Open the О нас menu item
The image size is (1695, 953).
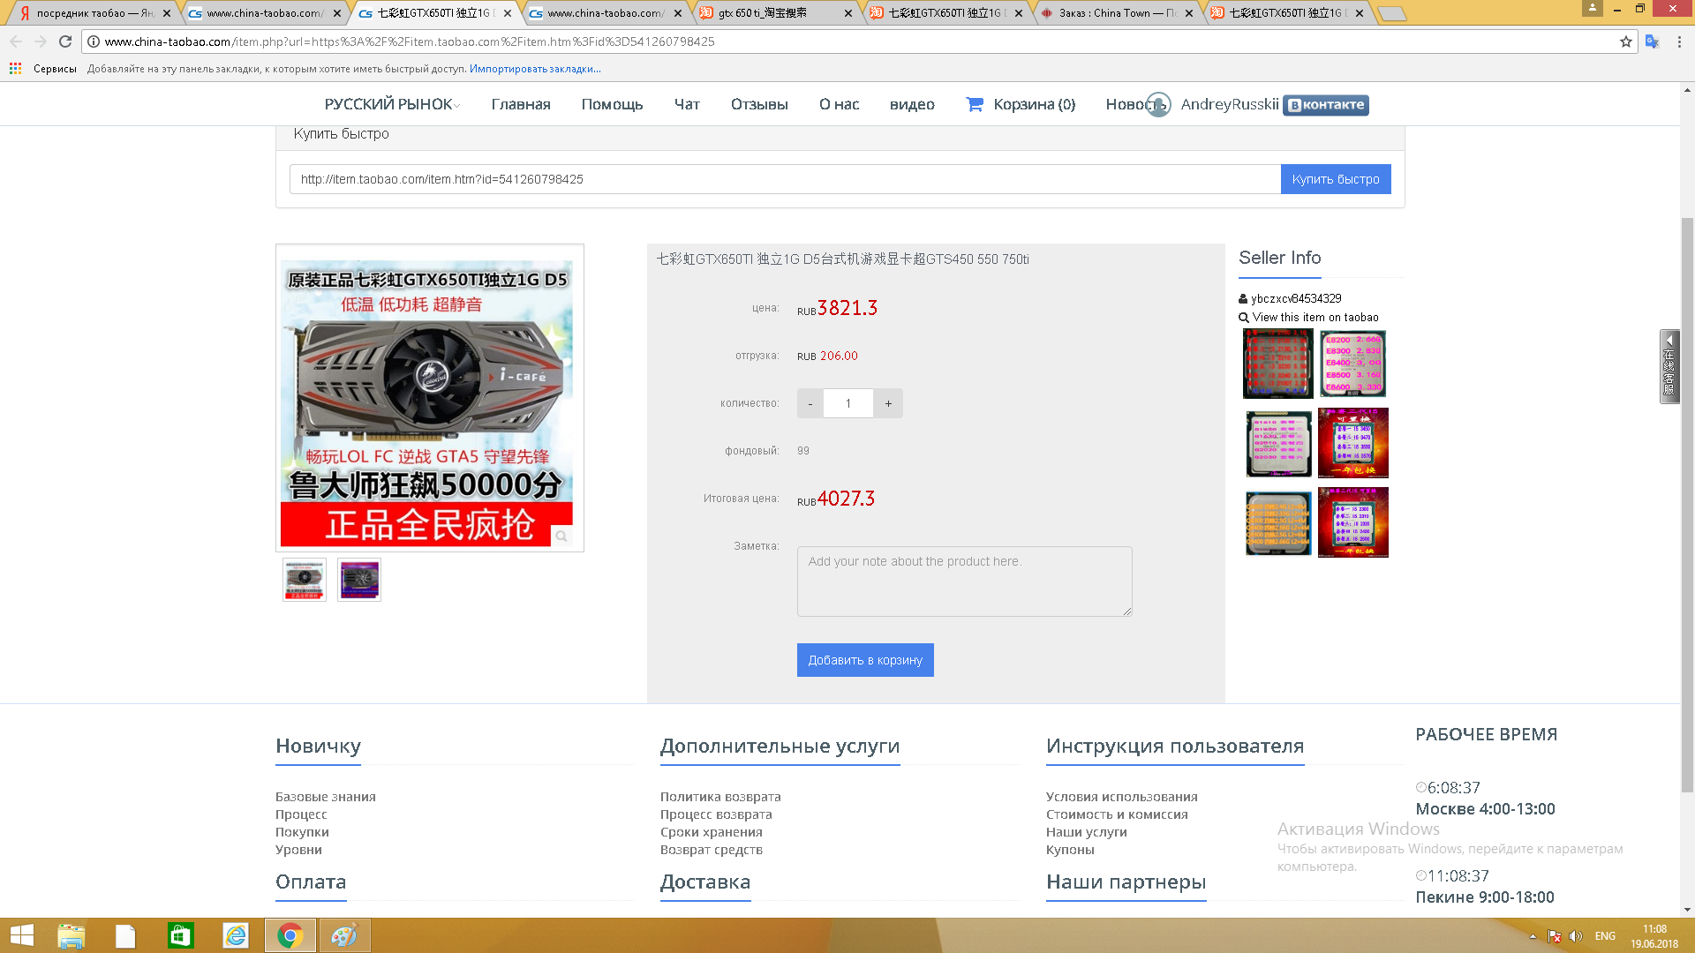pos(839,104)
